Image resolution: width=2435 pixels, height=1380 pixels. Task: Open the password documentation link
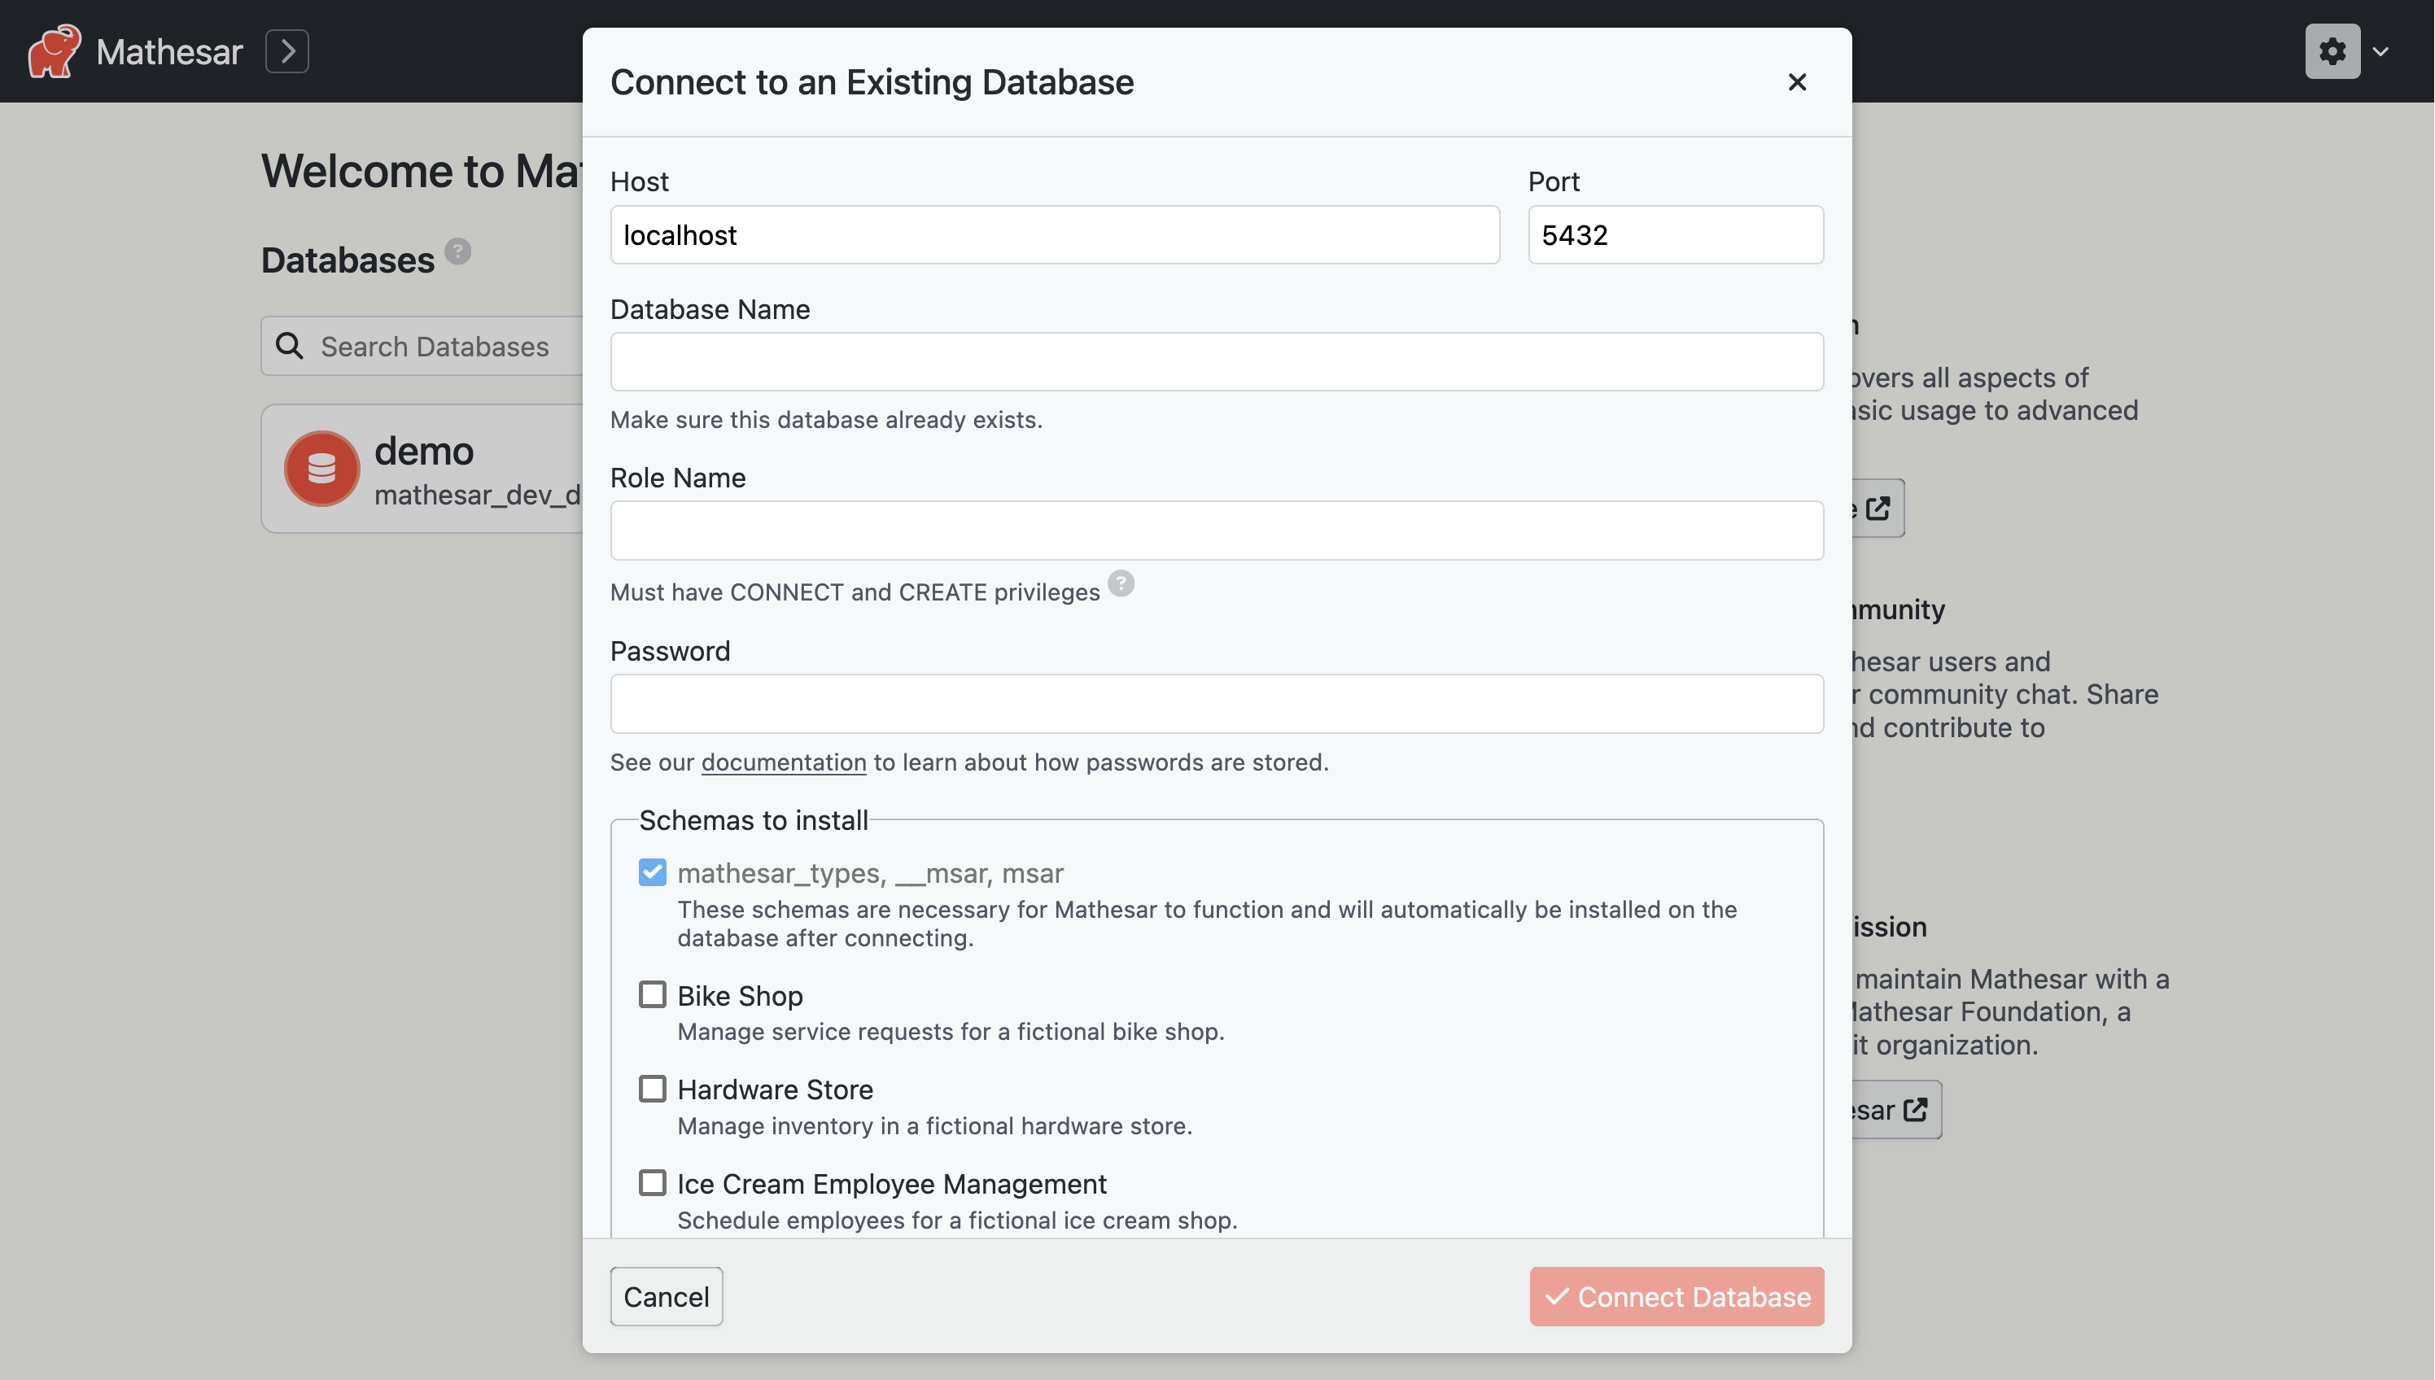(x=784, y=763)
